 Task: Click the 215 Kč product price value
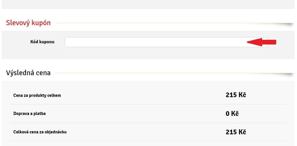tap(236, 95)
